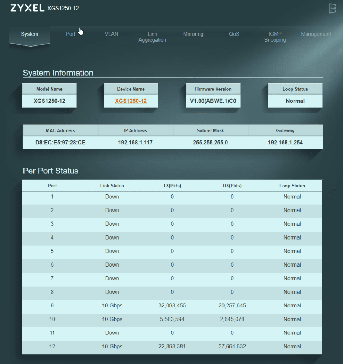Switch to the Port tab

(x=70, y=34)
